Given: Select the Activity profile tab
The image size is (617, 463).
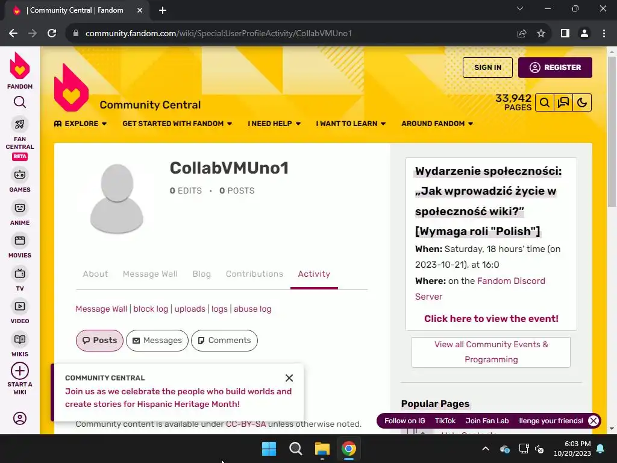Looking at the screenshot, I should (x=314, y=274).
